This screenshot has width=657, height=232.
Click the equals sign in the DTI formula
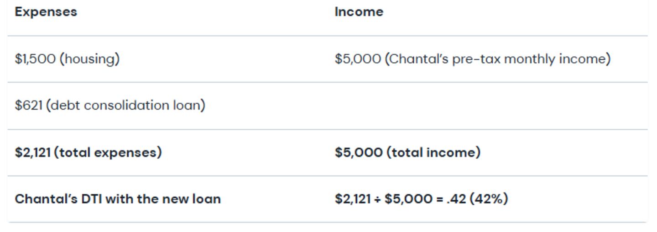coord(439,199)
